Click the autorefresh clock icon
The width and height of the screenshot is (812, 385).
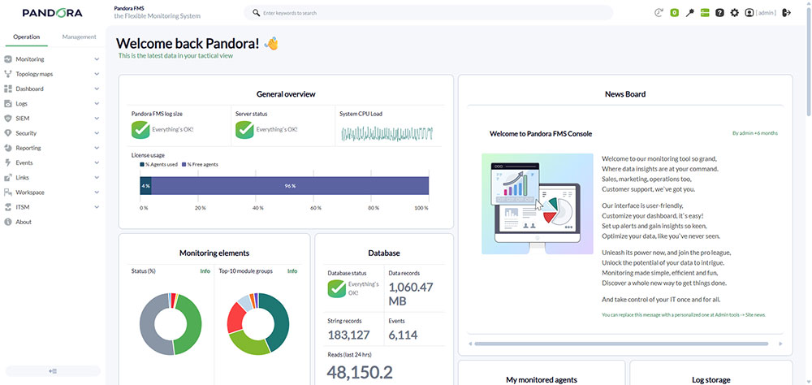click(x=659, y=13)
